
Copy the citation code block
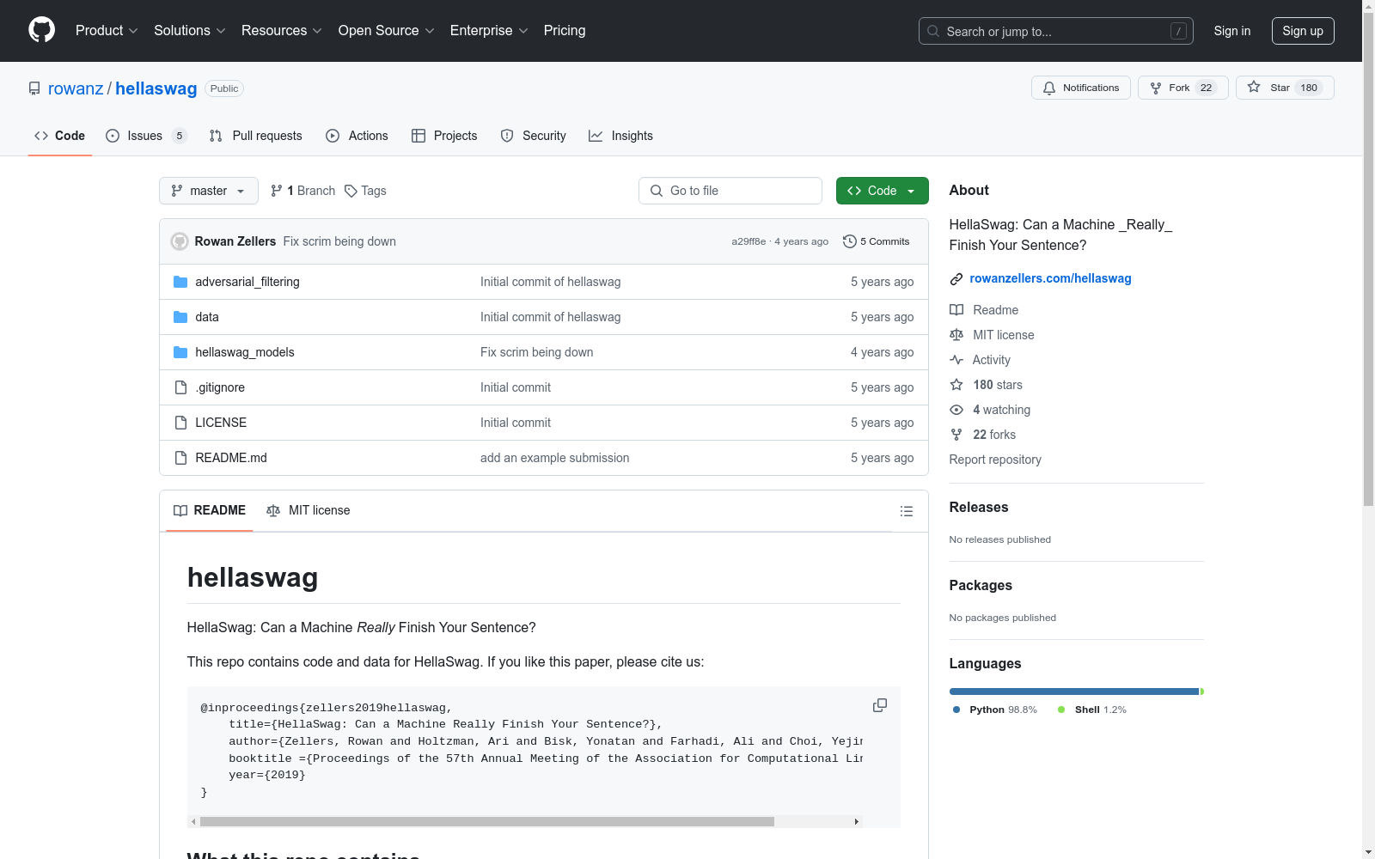pyautogui.click(x=880, y=705)
